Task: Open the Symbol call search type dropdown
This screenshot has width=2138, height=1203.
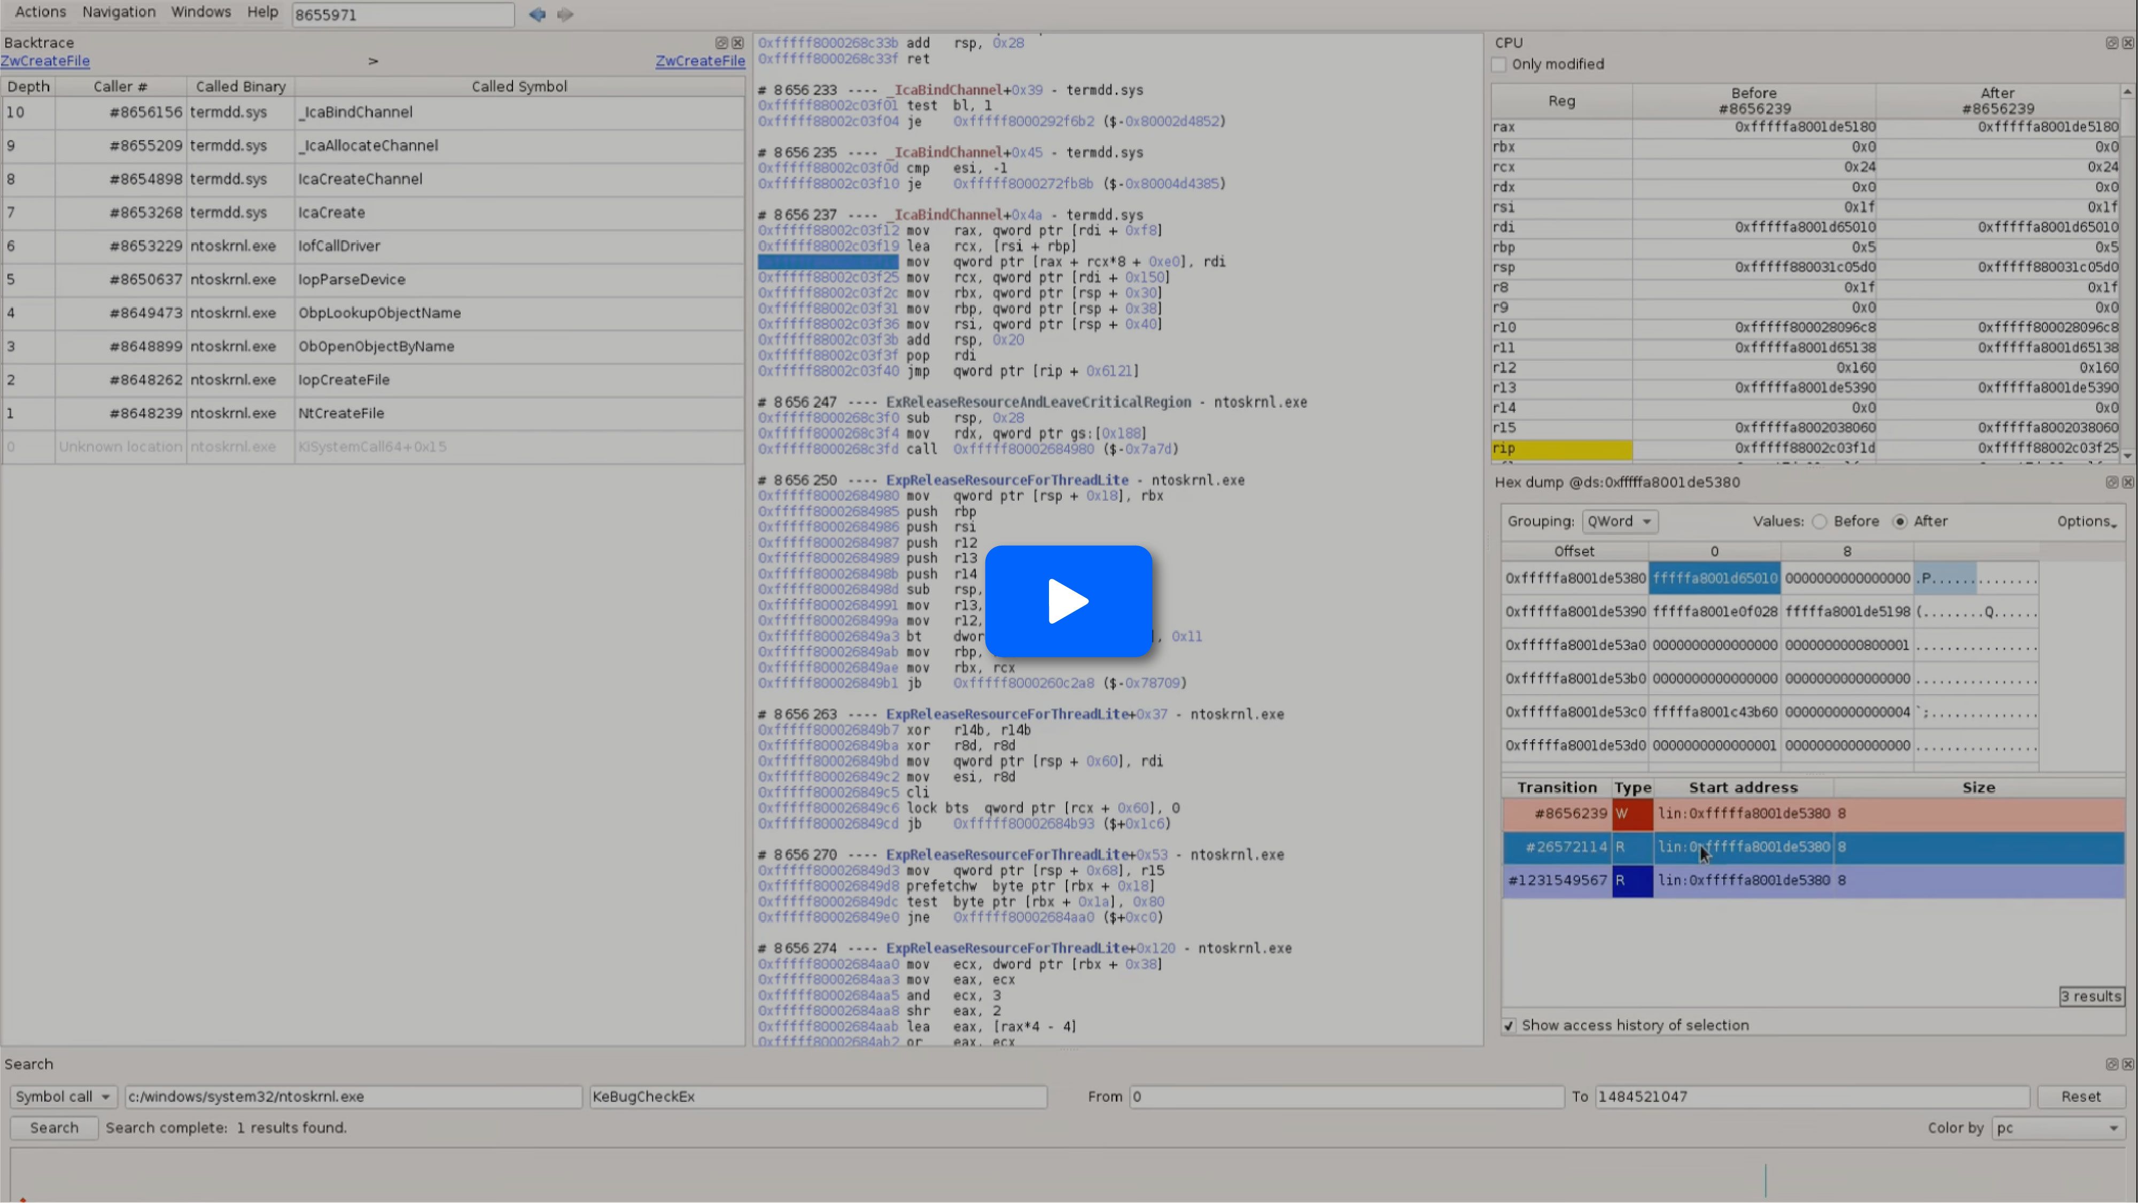Action: point(63,1096)
